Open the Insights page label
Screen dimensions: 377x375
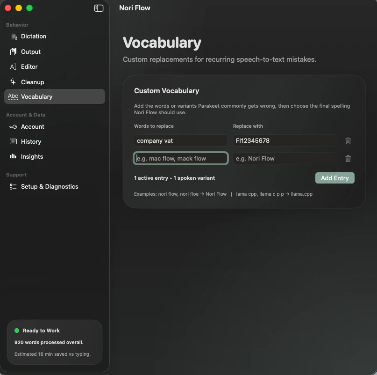coord(32,157)
